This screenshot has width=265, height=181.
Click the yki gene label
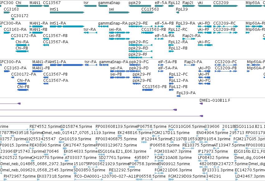point(200,3)
